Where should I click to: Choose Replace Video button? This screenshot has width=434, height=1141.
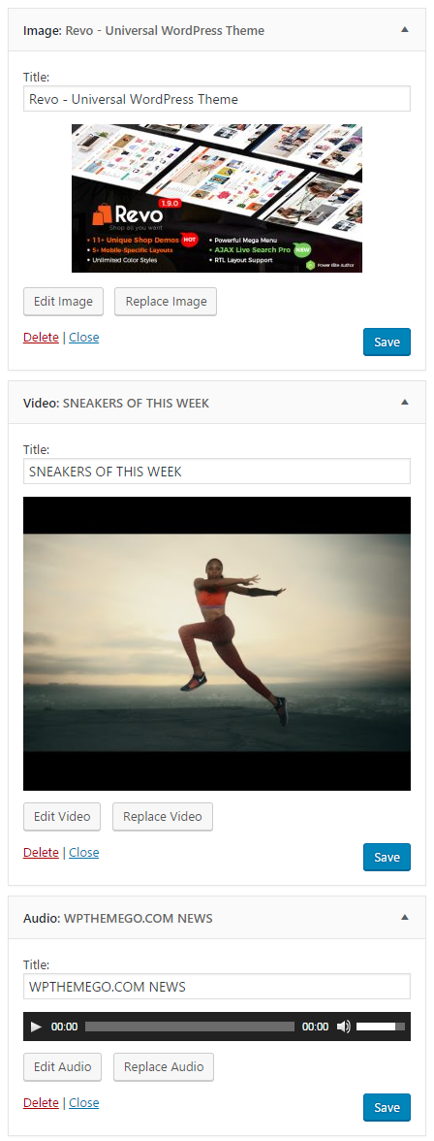coord(163,817)
